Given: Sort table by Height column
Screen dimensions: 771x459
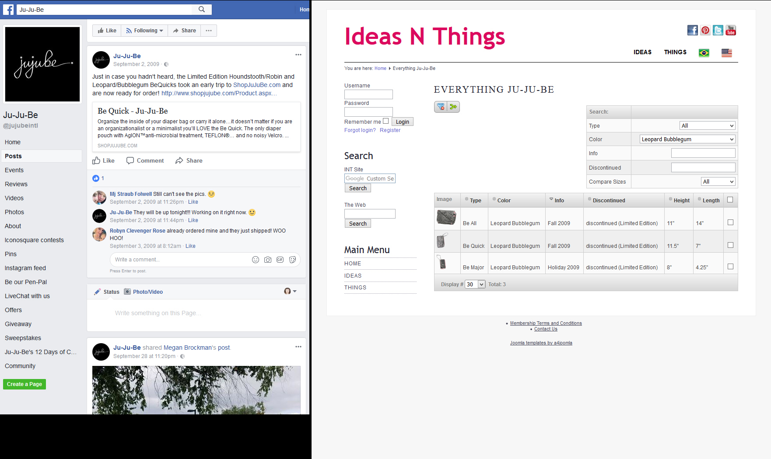Looking at the screenshot, I should (681, 201).
